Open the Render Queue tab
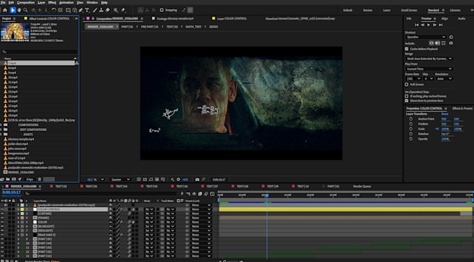 click(x=362, y=187)
